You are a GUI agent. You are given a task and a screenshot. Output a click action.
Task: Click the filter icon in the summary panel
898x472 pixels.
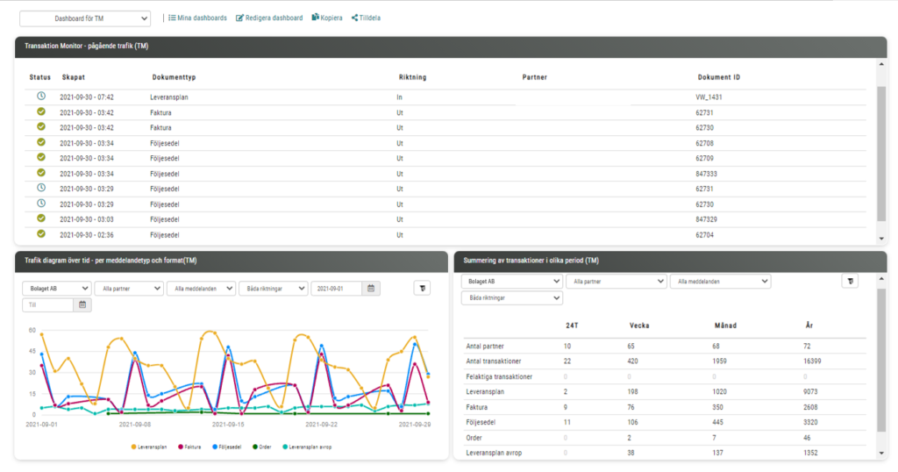(x=849, y=281)
